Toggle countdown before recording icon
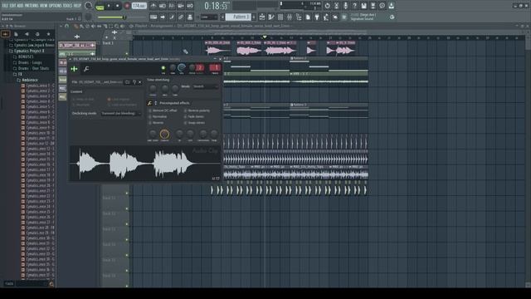 coord(172,6)
